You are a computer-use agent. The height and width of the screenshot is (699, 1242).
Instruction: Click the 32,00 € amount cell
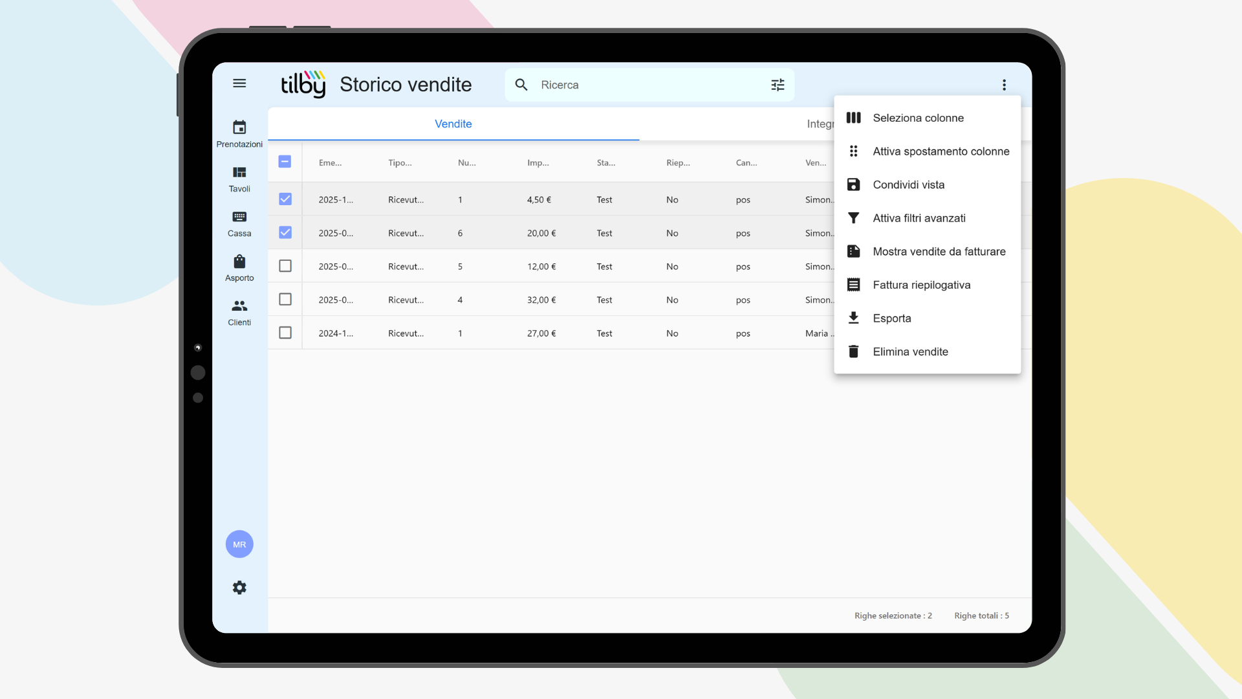pos(541,300)
